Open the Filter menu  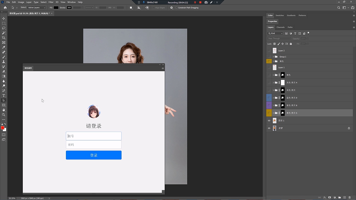[51, 2]
